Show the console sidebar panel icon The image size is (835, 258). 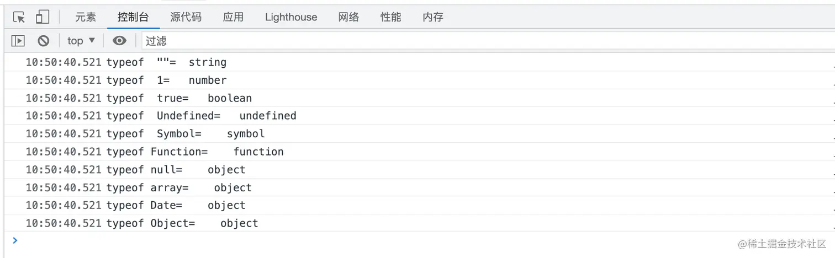click(18, 41)
